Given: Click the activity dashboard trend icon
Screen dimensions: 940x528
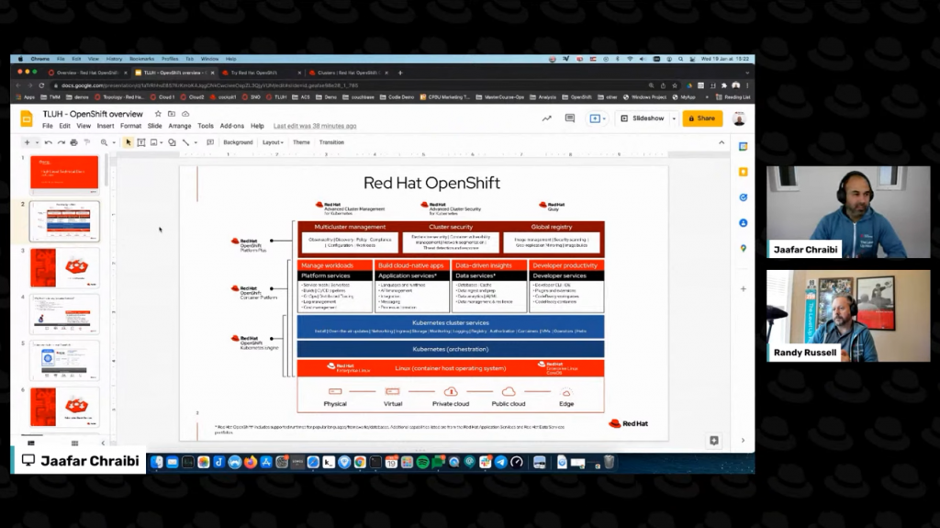Looking at the screenshot, I should pos(547,118).
